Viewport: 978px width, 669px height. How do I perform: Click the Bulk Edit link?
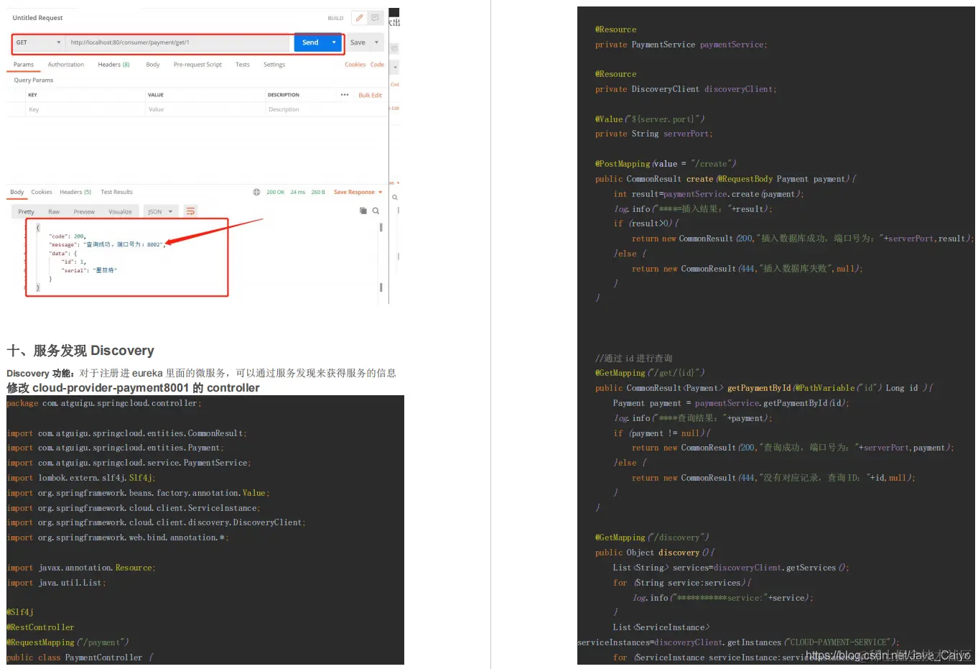coord(370,95)
